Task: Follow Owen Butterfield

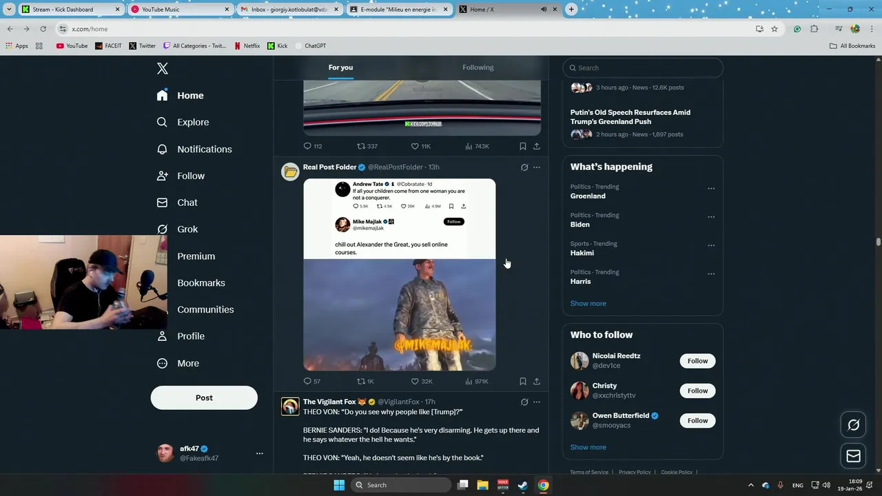Action: pyautogui.click(x=697, y=420)
